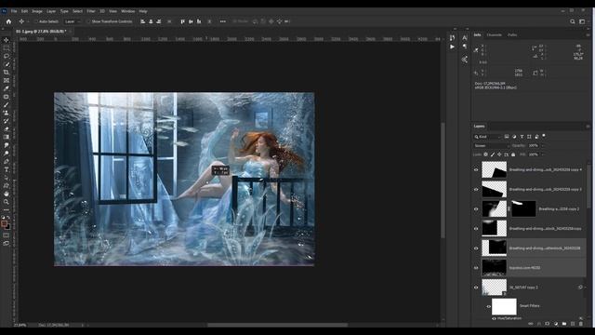Click the align left edges button
Viewport: 595px width, 335px height.
pyautogui.click(x=142, y=21)
